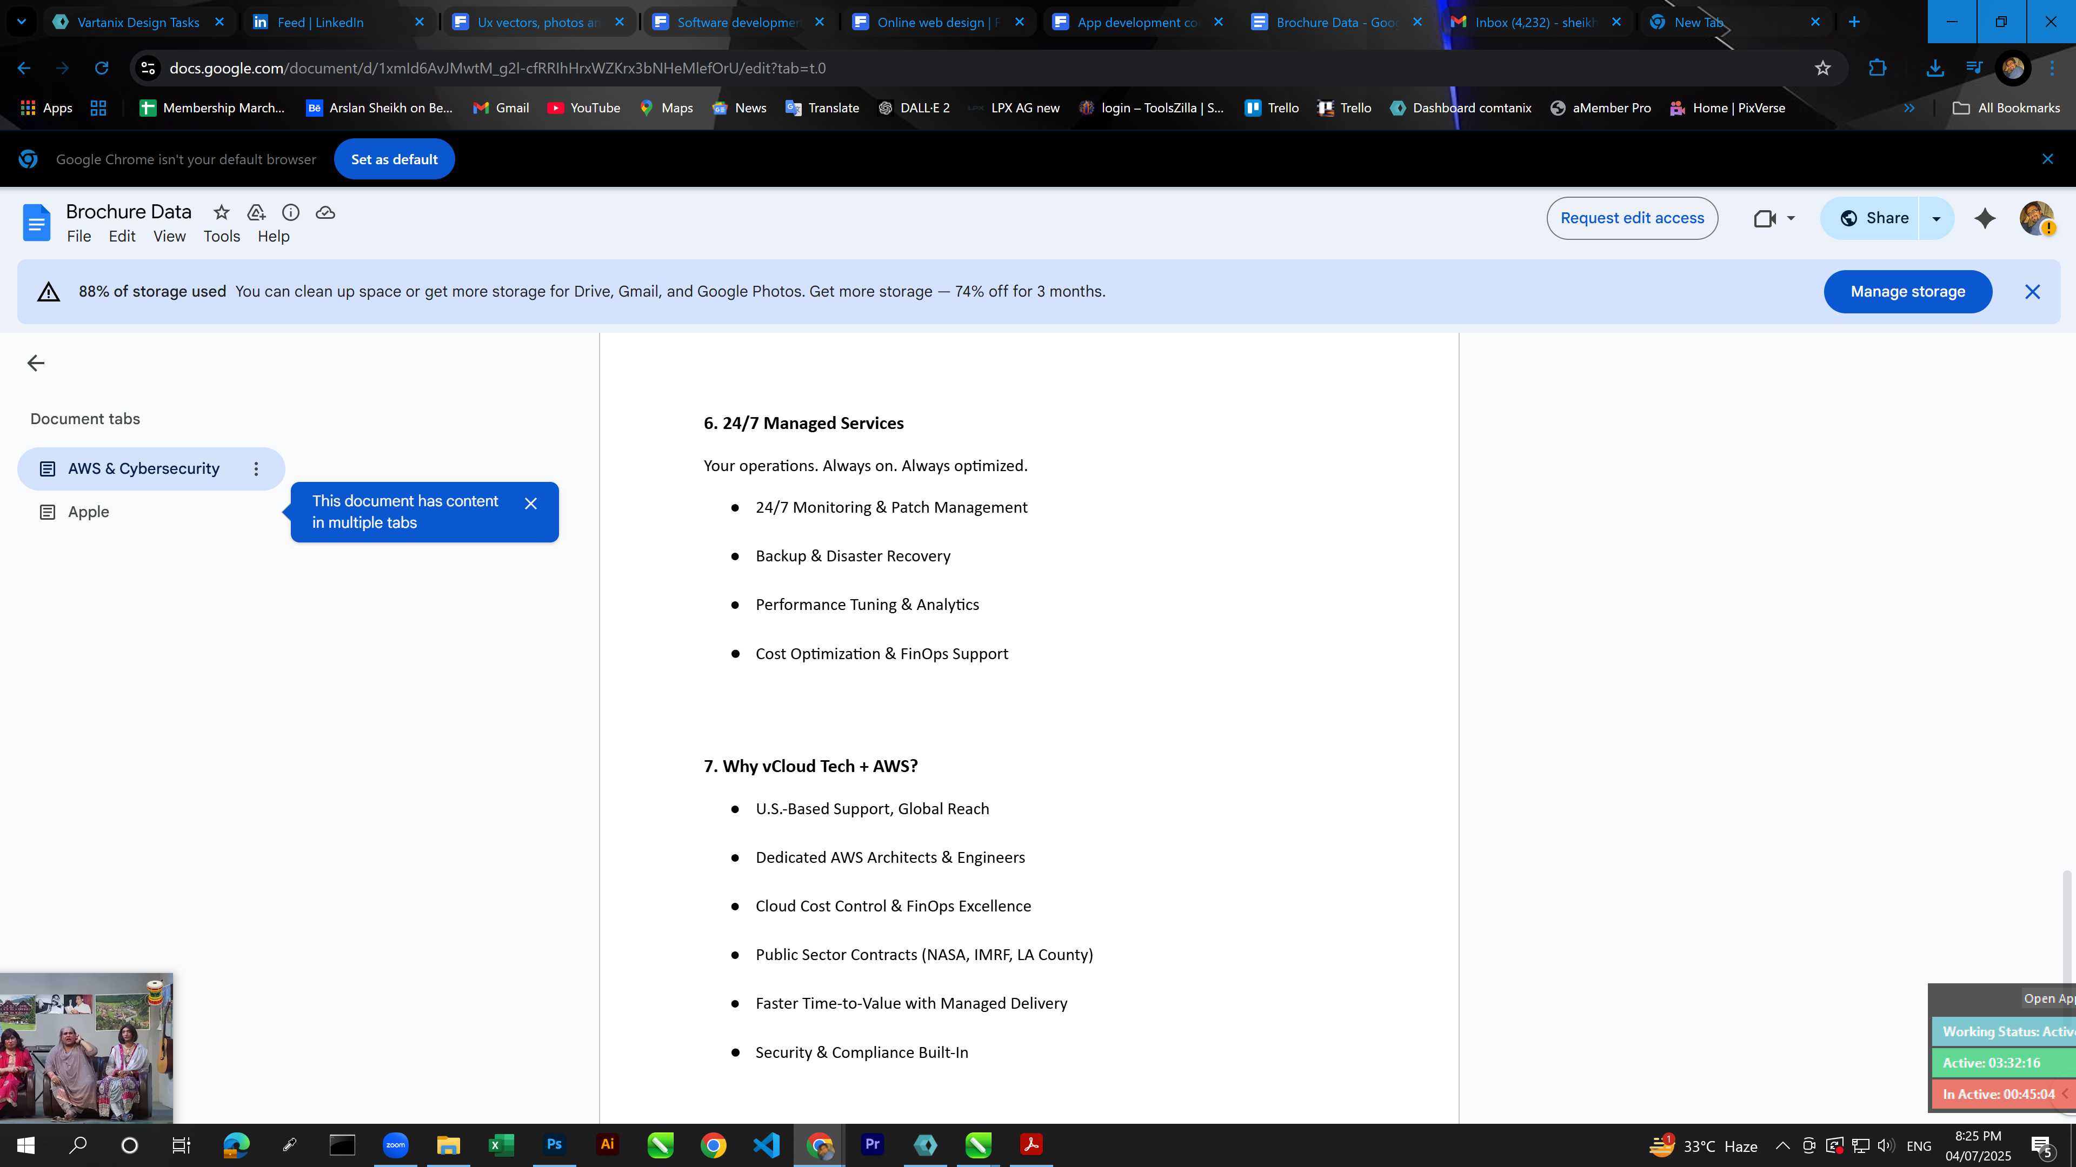Open Visual Studio Code from the taskbar
The height and width of the screenshot is (1167, 2076).
[x=767, y=1144]
